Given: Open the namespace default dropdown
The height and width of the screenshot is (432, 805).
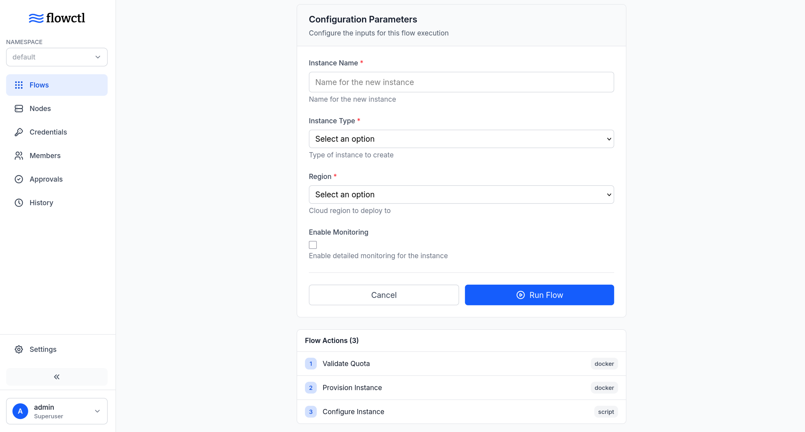Looking at the screenshot, I should tap(56, 57).
